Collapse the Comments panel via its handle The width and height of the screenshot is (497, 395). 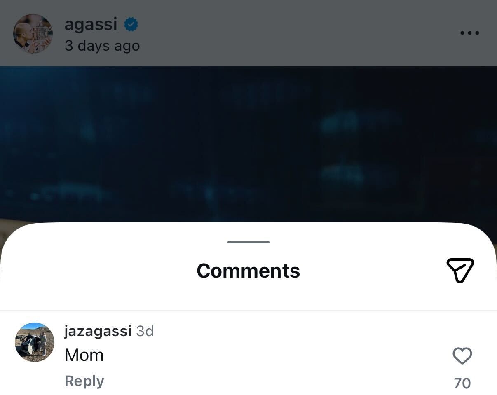(x=248, y=242)
